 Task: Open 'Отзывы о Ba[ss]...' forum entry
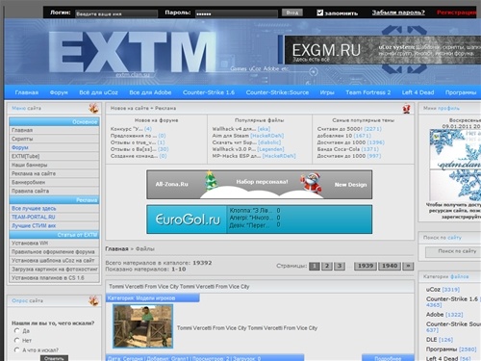click(x=134, y=149)
